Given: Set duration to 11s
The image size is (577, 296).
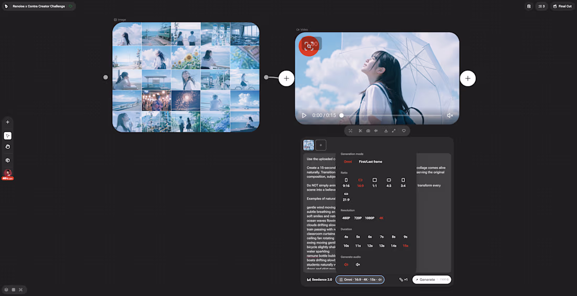Looking at the screenshot, I should (x=358, y=246).
